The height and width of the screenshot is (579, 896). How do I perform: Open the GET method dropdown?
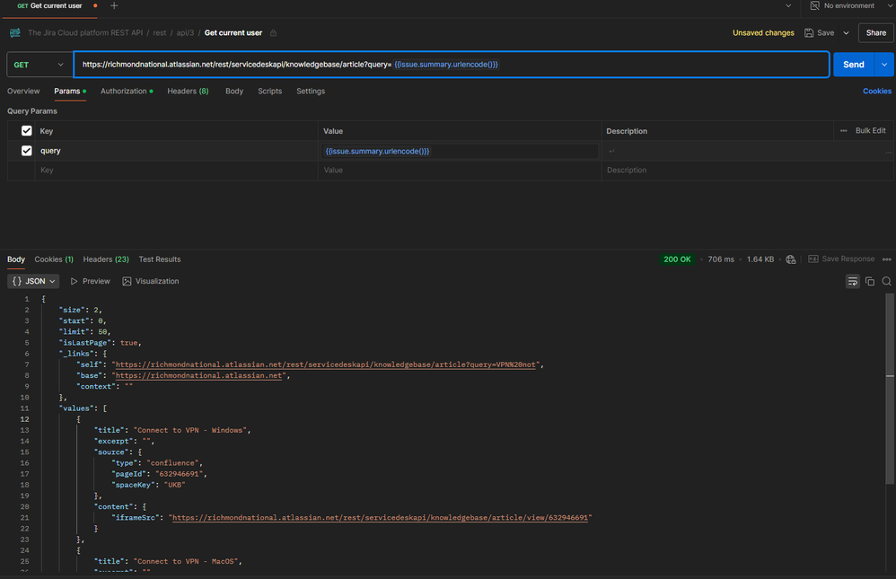tap(39, 65)
